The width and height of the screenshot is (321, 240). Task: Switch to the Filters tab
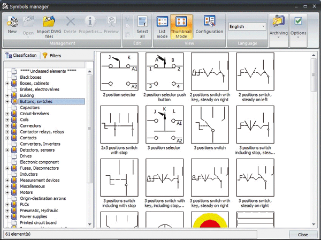pos(51,56)
